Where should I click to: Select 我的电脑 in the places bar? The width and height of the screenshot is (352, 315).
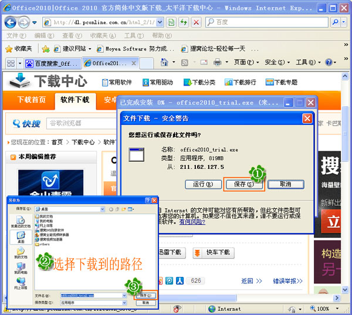point(21,268)
